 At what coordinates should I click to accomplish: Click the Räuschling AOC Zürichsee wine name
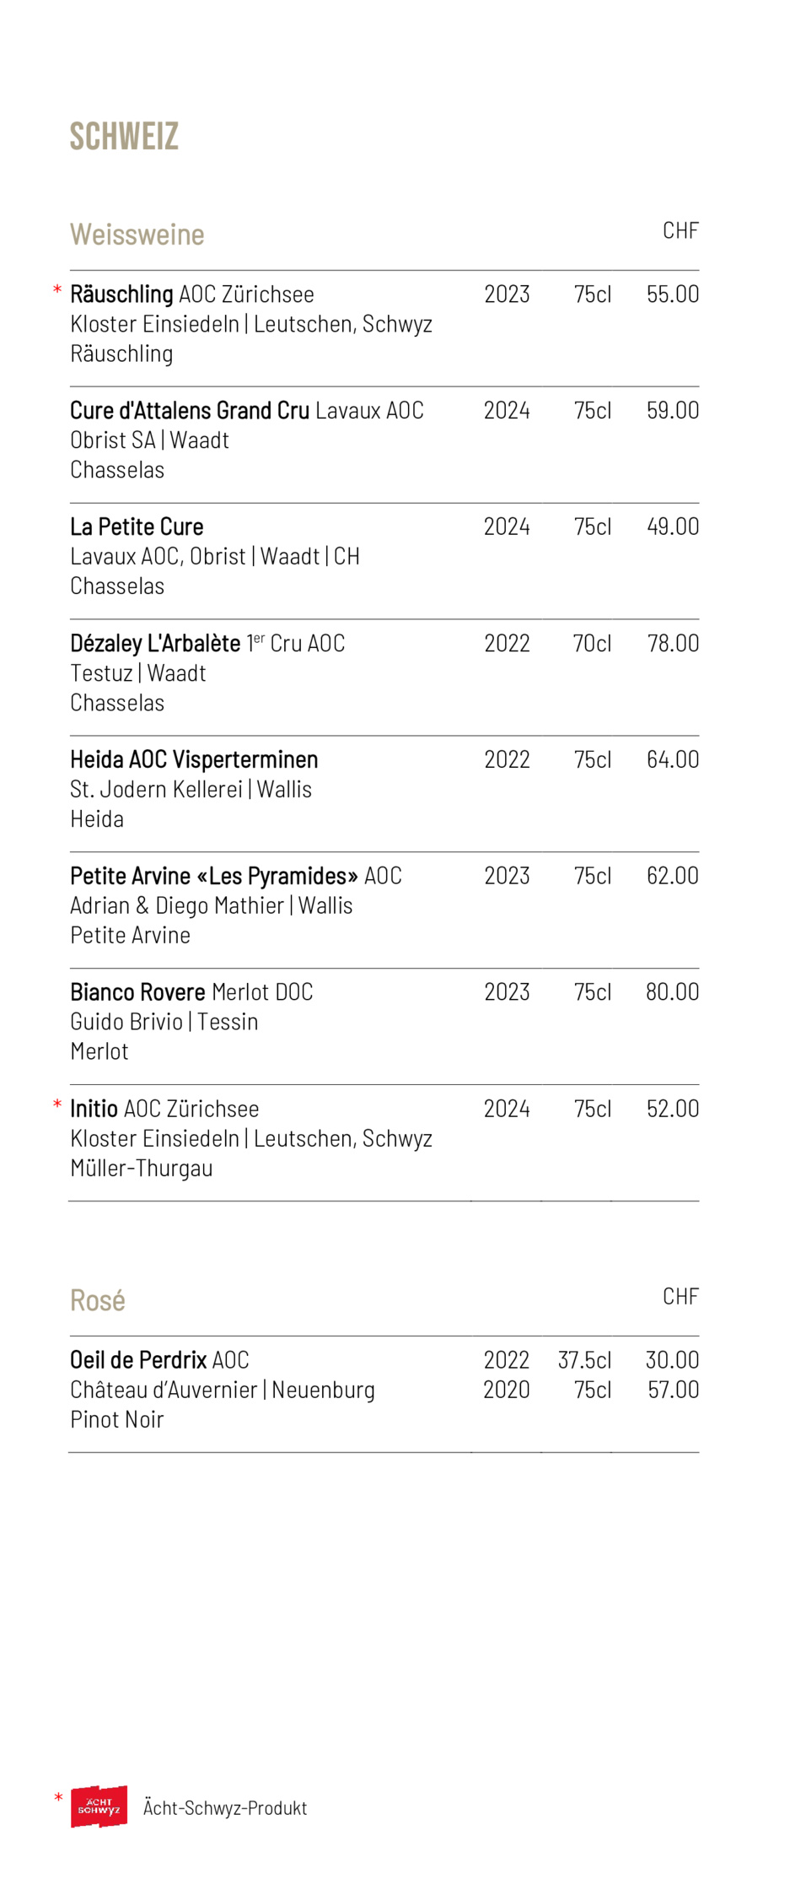[x=192, y=294]
